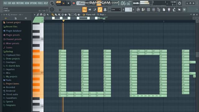
Task: Click the pause playback button
Action: coord(63,3)
